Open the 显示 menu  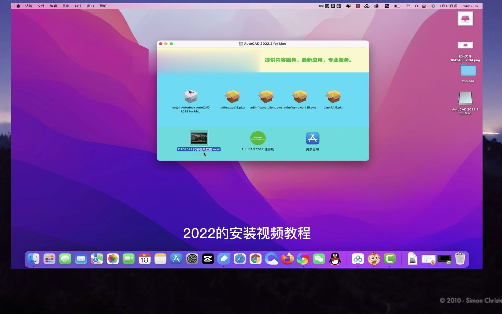point(66,6)
